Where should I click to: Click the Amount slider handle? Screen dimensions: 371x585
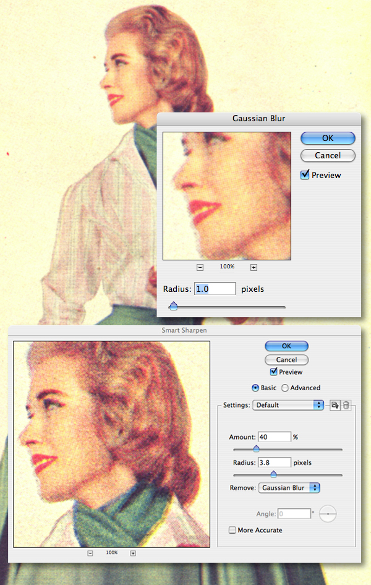click(256, 448)
